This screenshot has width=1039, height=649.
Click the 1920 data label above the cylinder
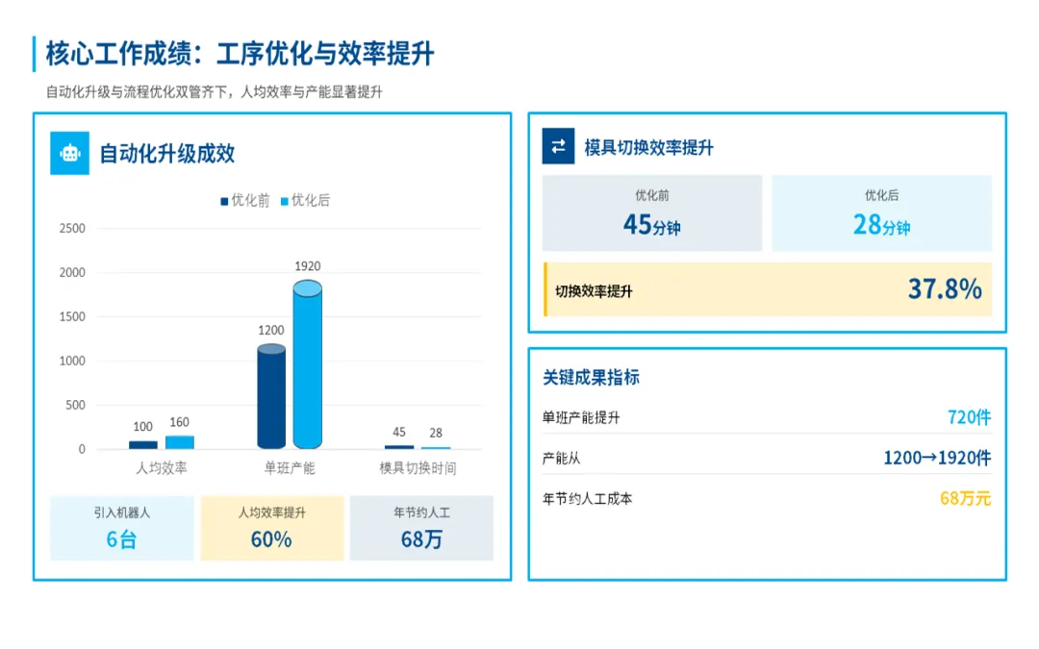(x=308, y=266)
